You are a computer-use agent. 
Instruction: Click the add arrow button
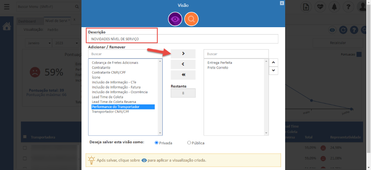(x=183, y=54)
